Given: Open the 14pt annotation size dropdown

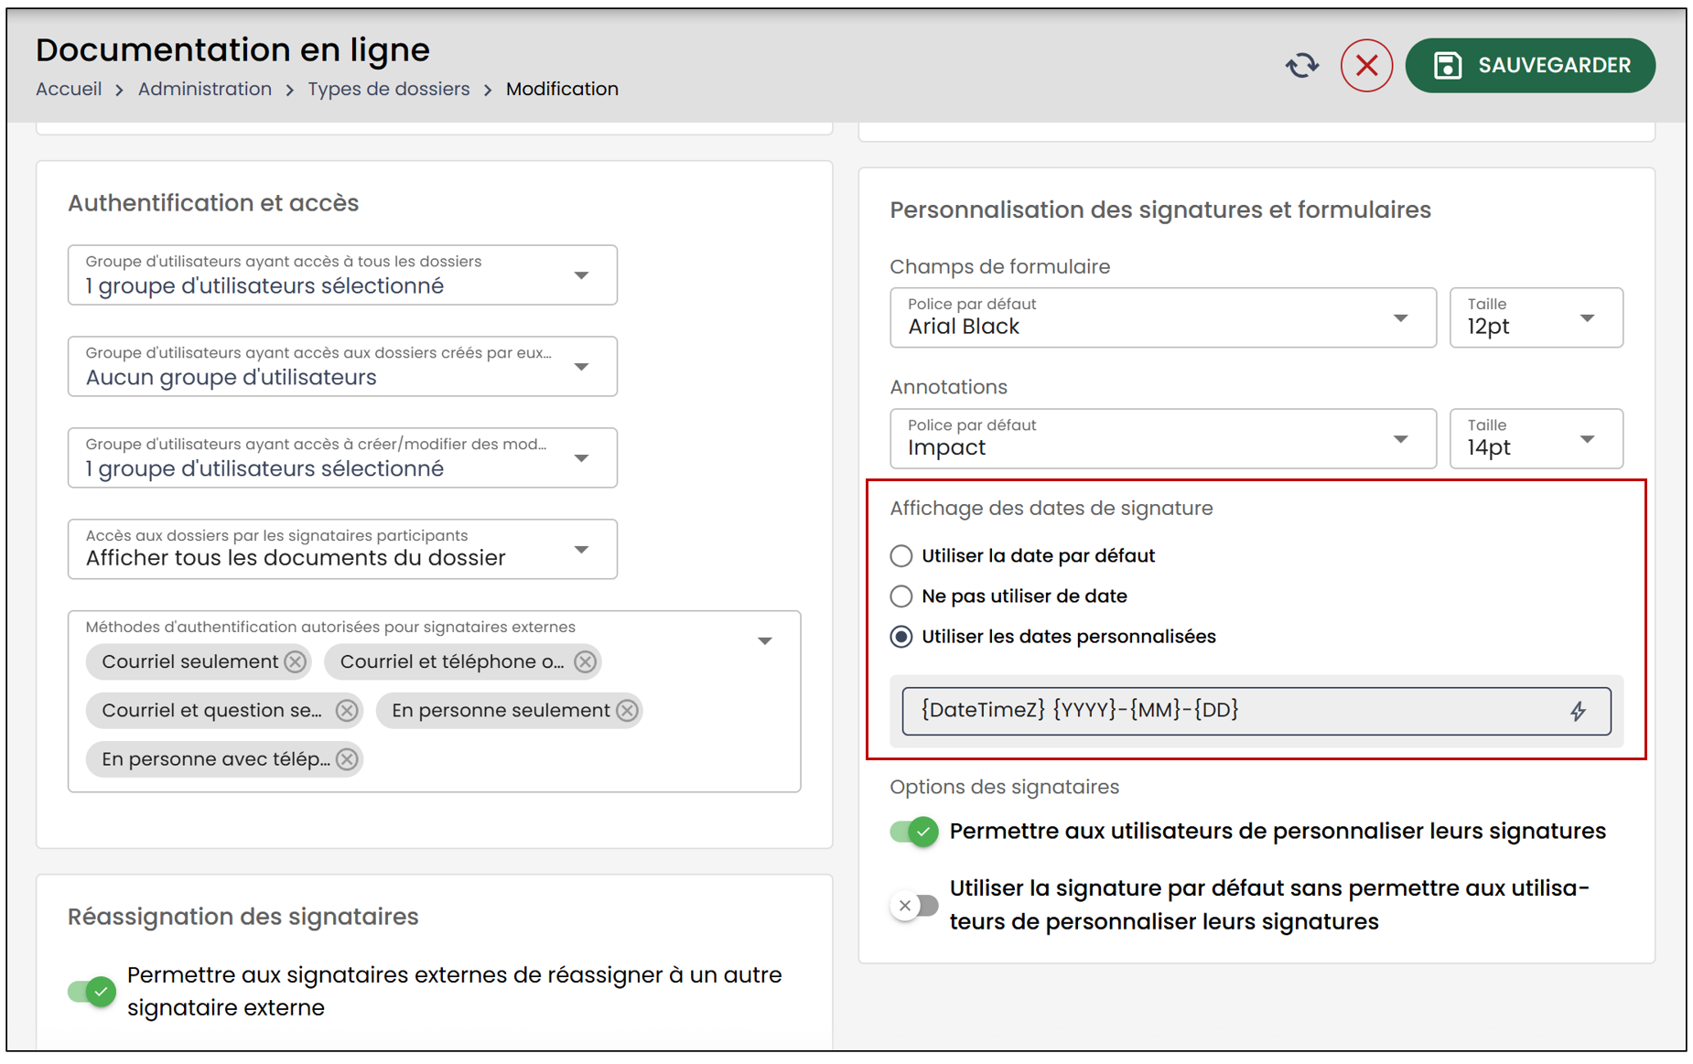Looking at the screenshot, I should (x=1537, y=438).
